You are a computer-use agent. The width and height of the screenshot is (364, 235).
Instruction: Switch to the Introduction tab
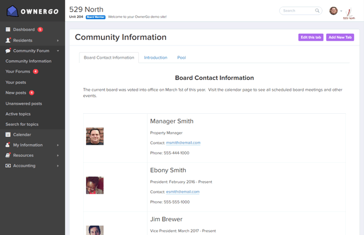[155, 58]
